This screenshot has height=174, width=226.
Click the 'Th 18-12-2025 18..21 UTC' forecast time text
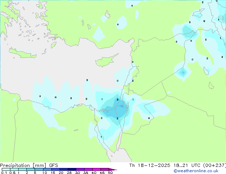point(165,165)
